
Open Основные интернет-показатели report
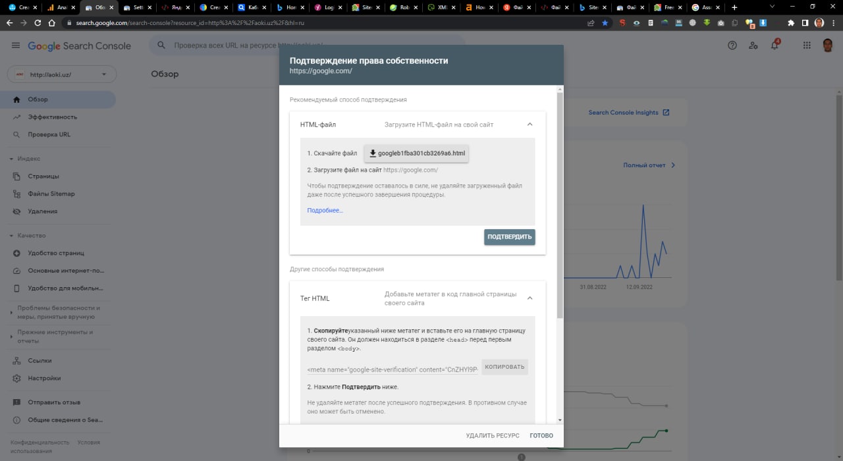[57, 271]
